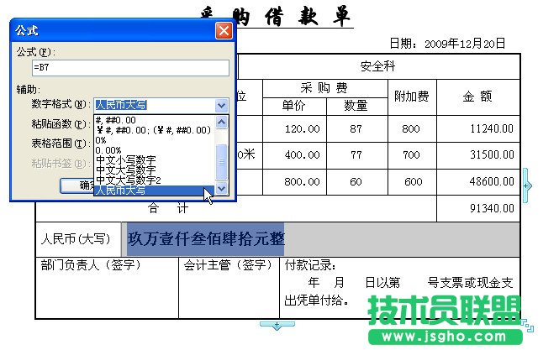The width and height of the screenshot is (559, 350).
Task: Click the 付款记录 text
Action: click(x=310, y=265)
